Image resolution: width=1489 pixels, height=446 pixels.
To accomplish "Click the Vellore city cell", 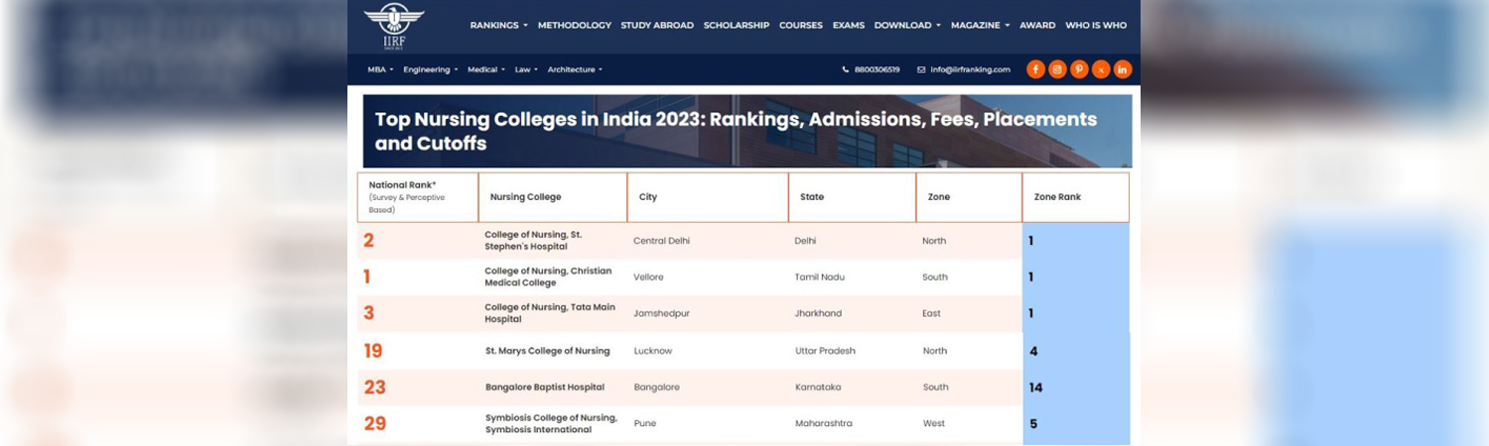I will [x=648, y=278].
